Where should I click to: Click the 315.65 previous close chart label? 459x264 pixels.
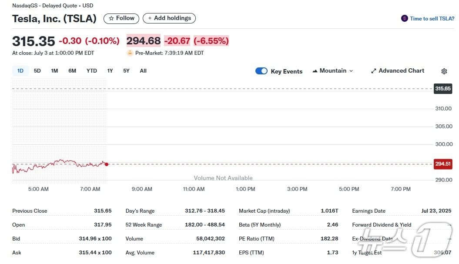[x=443, y=89]
